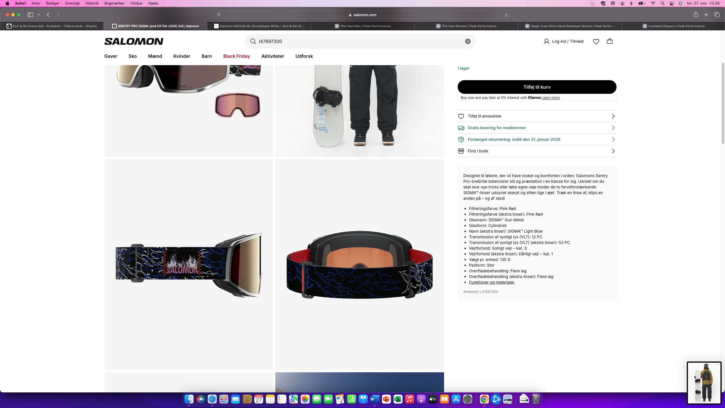Open the Black Friday menu item
This screenshot has height=408, width=725.
236,56
